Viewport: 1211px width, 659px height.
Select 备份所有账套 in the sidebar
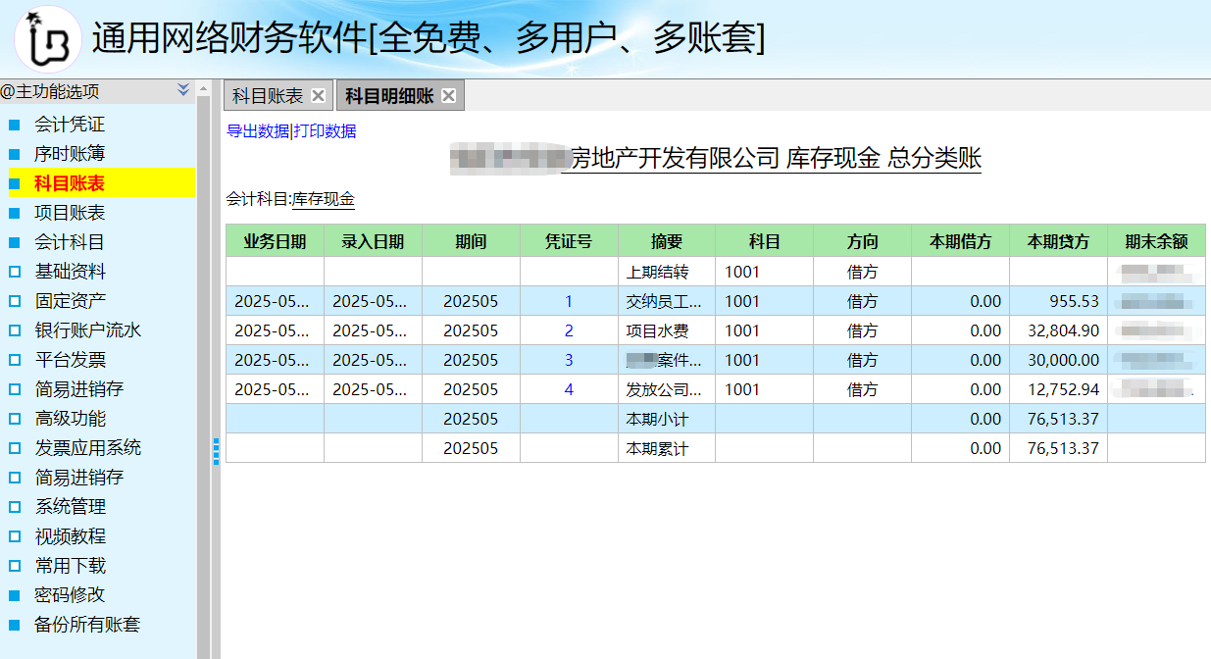[x=87, y=625]
